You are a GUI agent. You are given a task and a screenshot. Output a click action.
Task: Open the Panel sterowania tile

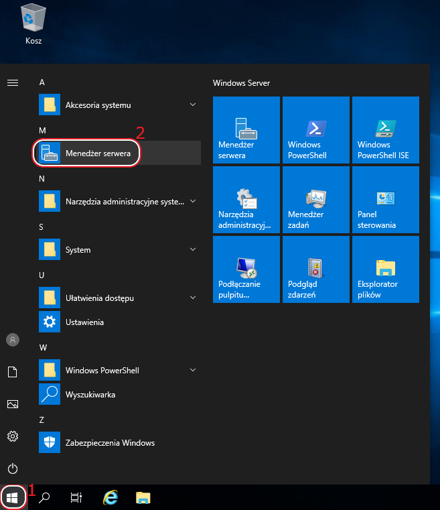pyautogui.click(x=386, y=200)
